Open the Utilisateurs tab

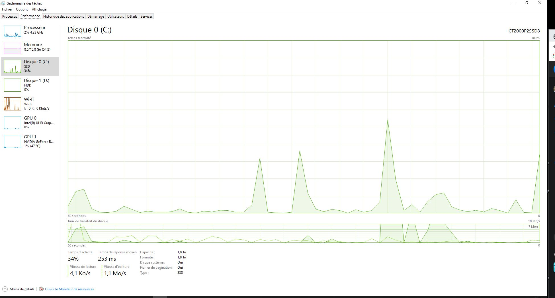115,17
